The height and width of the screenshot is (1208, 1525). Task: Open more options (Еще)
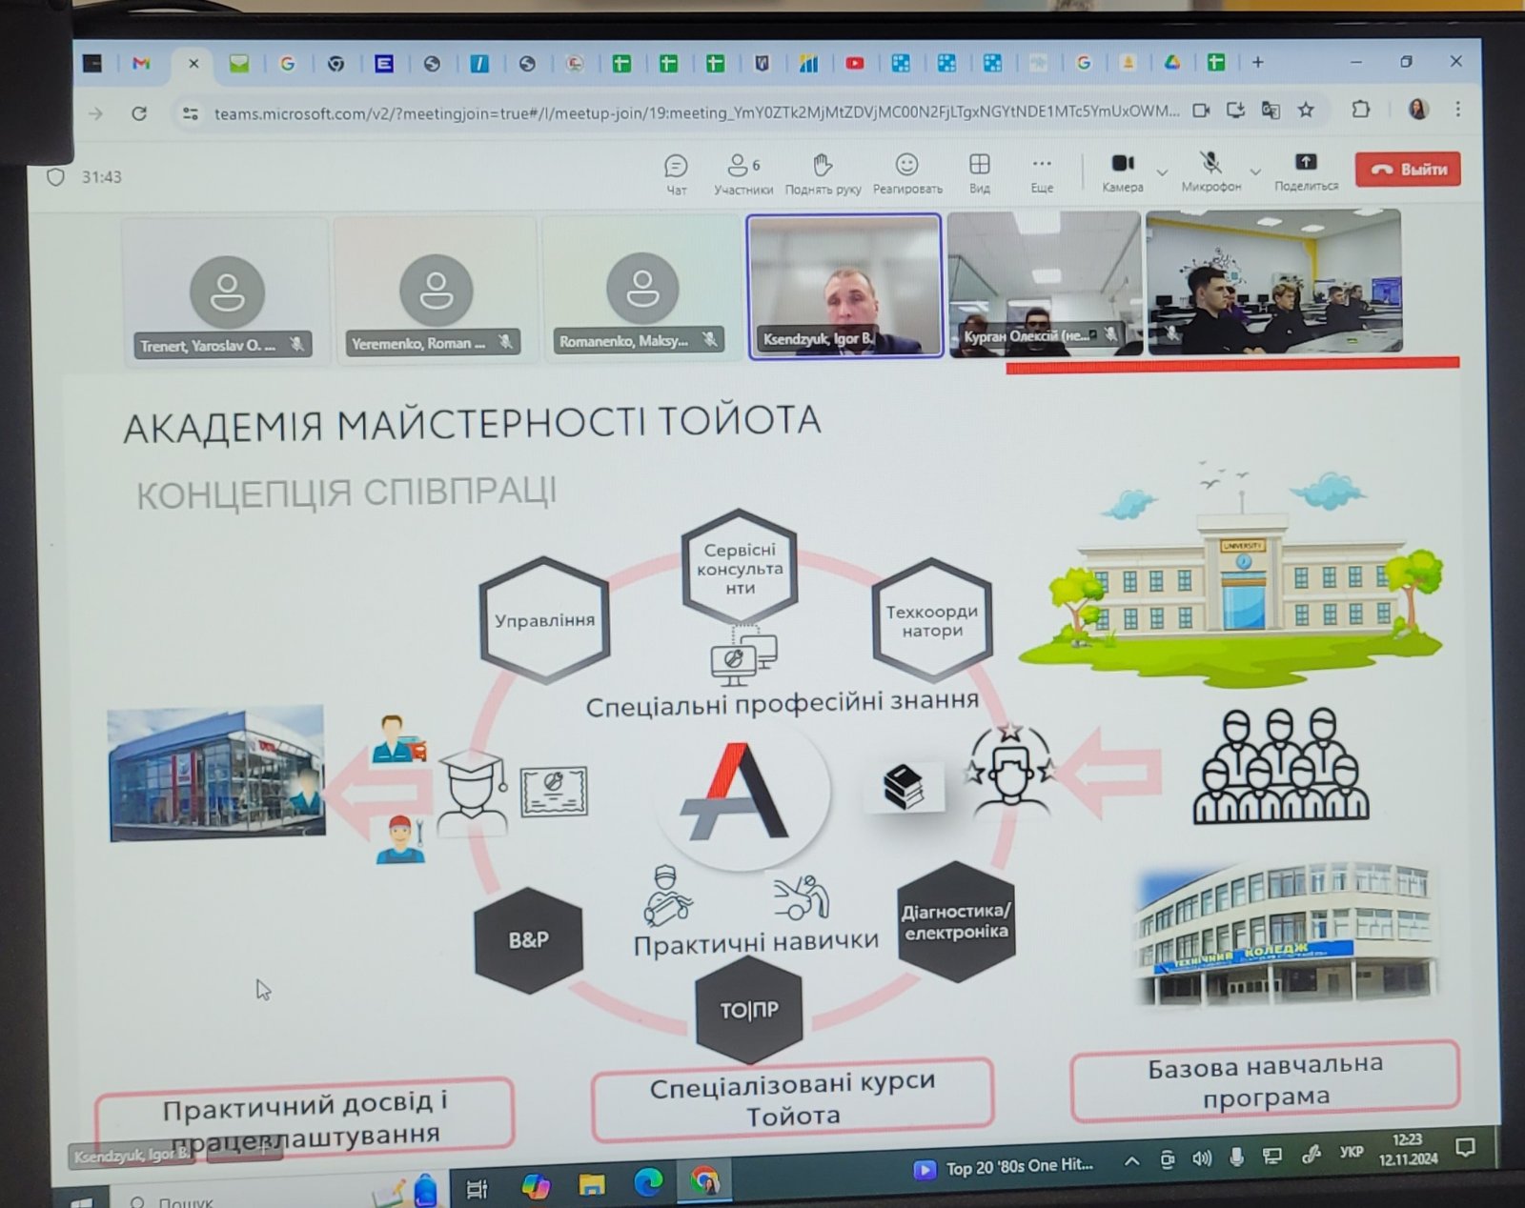click(x=1042, y=172)
